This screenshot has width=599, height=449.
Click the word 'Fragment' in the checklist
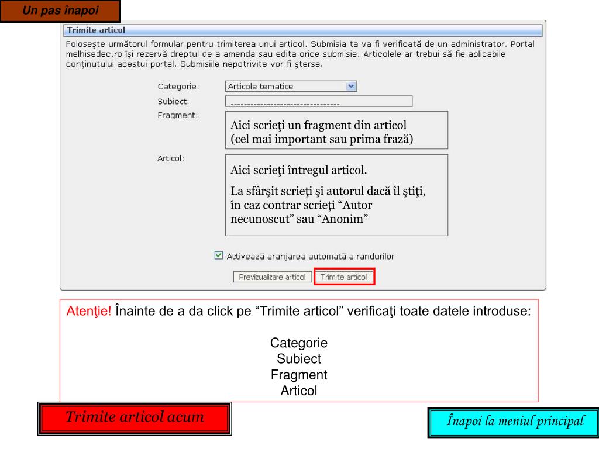point(299,375)
